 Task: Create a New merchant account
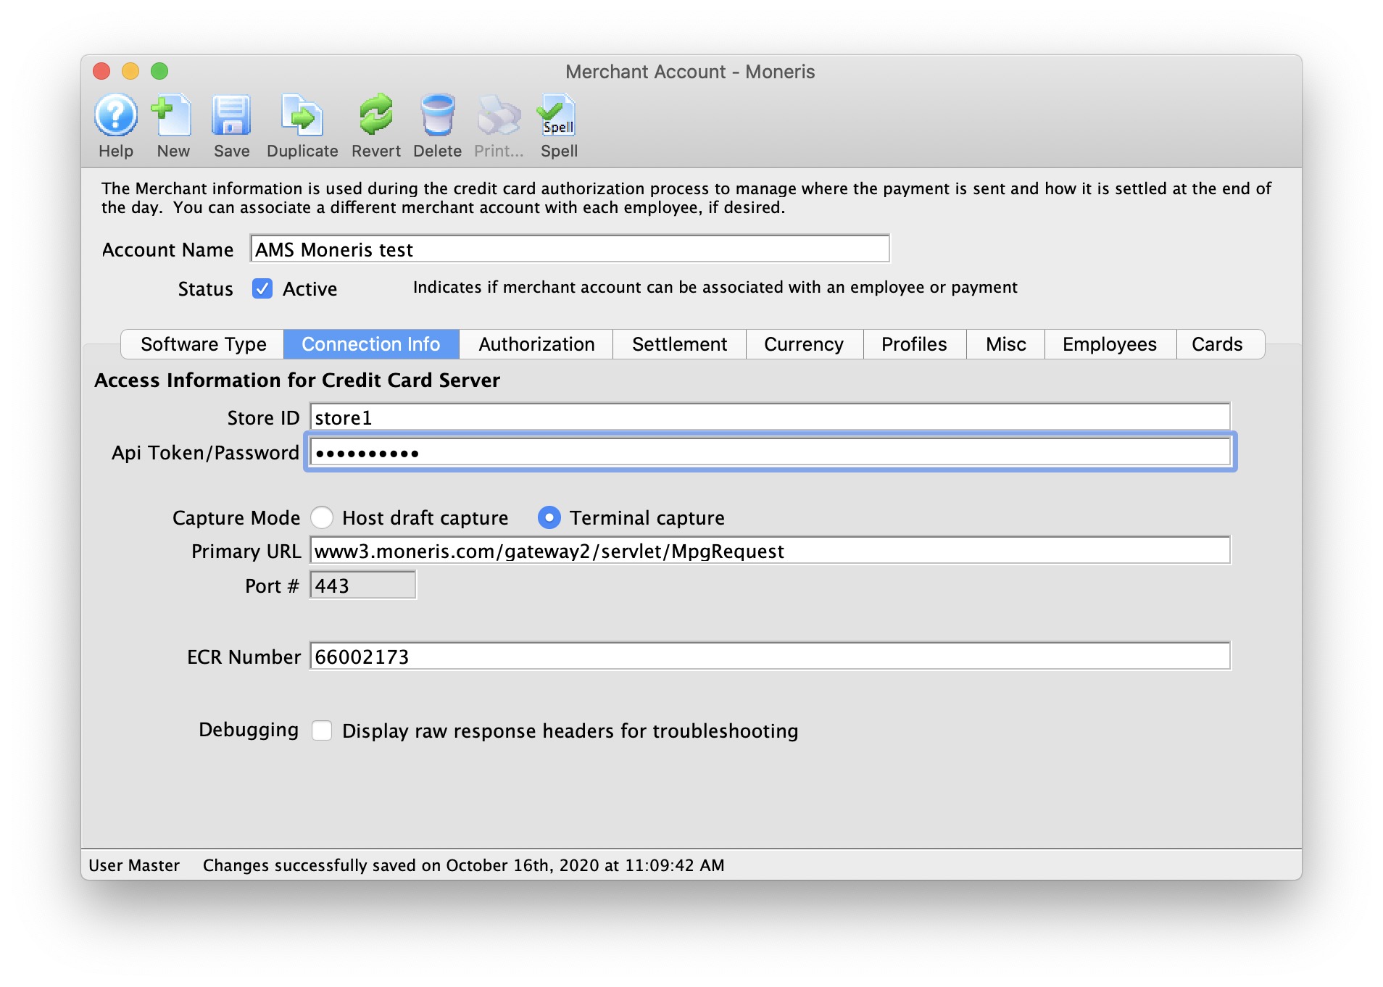click(x=173, y=116)
